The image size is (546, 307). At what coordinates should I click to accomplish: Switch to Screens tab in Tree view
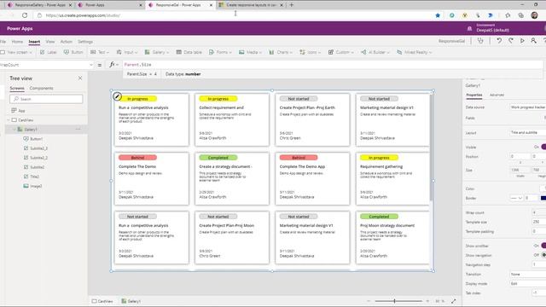[17, 89]
